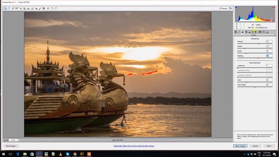Open VLC media player from taskbar
This screenshot has height=157, width=279.
61,154
